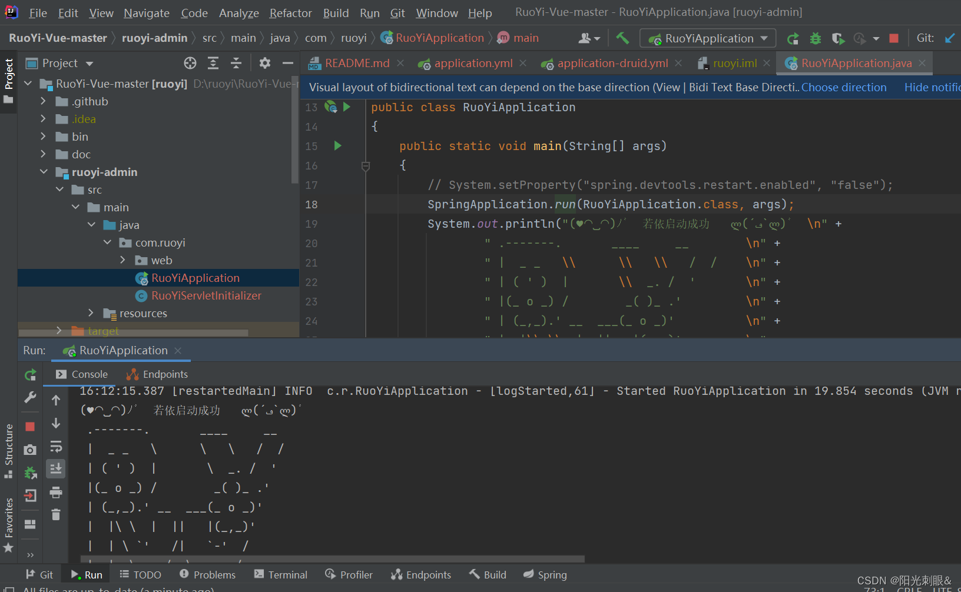Open the Terminal tool window
Viewport: 961px width, 592px height.
pos(281,575)
